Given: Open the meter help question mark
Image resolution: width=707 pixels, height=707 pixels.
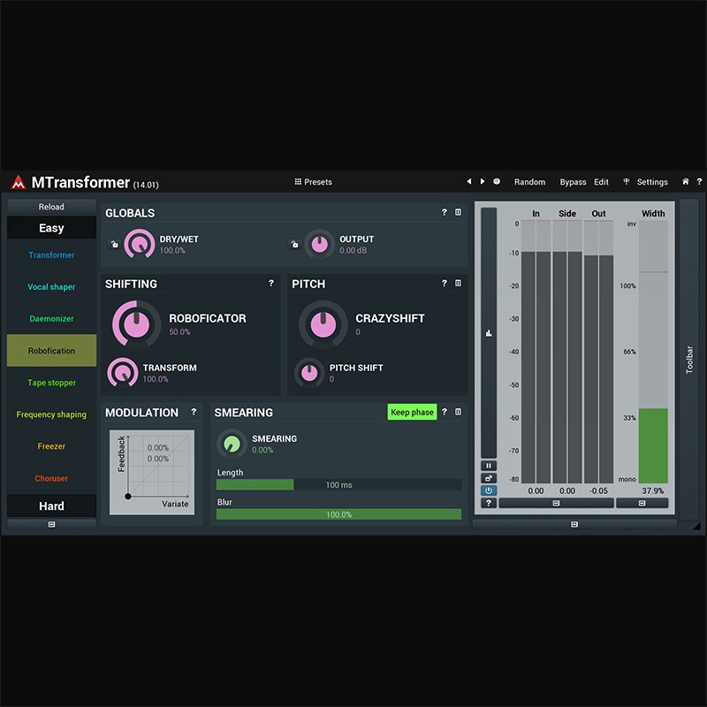Looking at the screenshot, I should pos(489,503).
